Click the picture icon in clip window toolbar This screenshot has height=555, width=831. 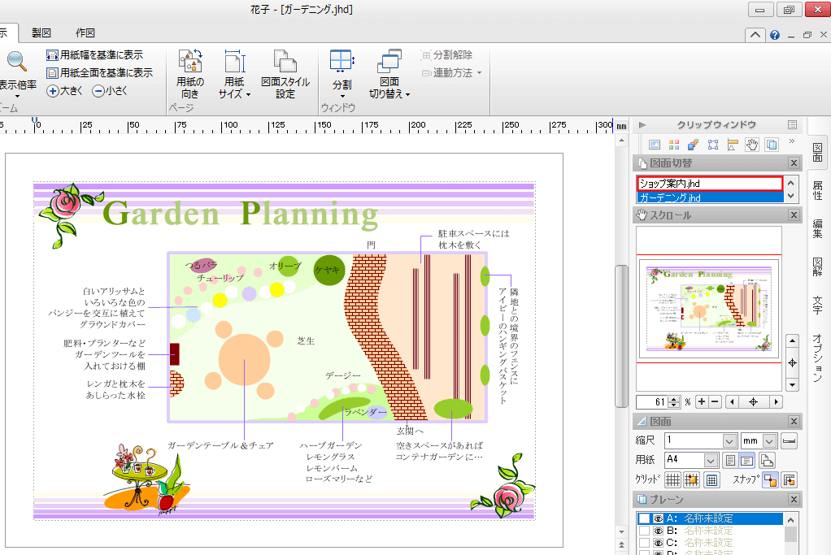click(x=655, y=144)
